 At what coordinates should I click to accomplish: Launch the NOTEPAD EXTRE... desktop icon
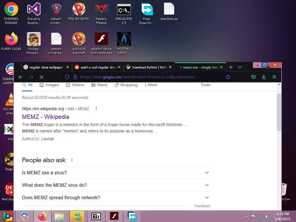pyautogui.click(x=124, y=43)
